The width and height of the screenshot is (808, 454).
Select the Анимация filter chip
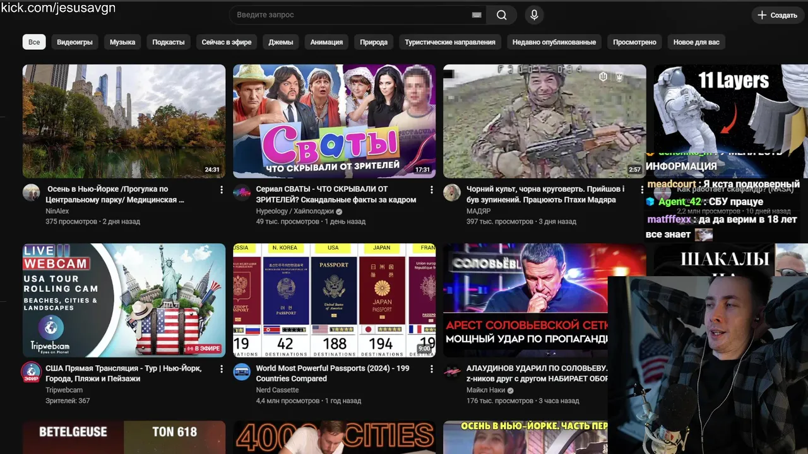click(326, 42)
